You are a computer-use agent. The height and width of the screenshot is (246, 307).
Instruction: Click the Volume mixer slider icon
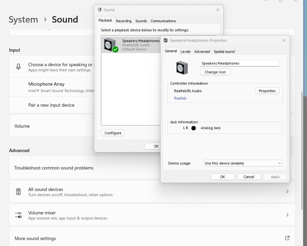click(x=18, y=215)
